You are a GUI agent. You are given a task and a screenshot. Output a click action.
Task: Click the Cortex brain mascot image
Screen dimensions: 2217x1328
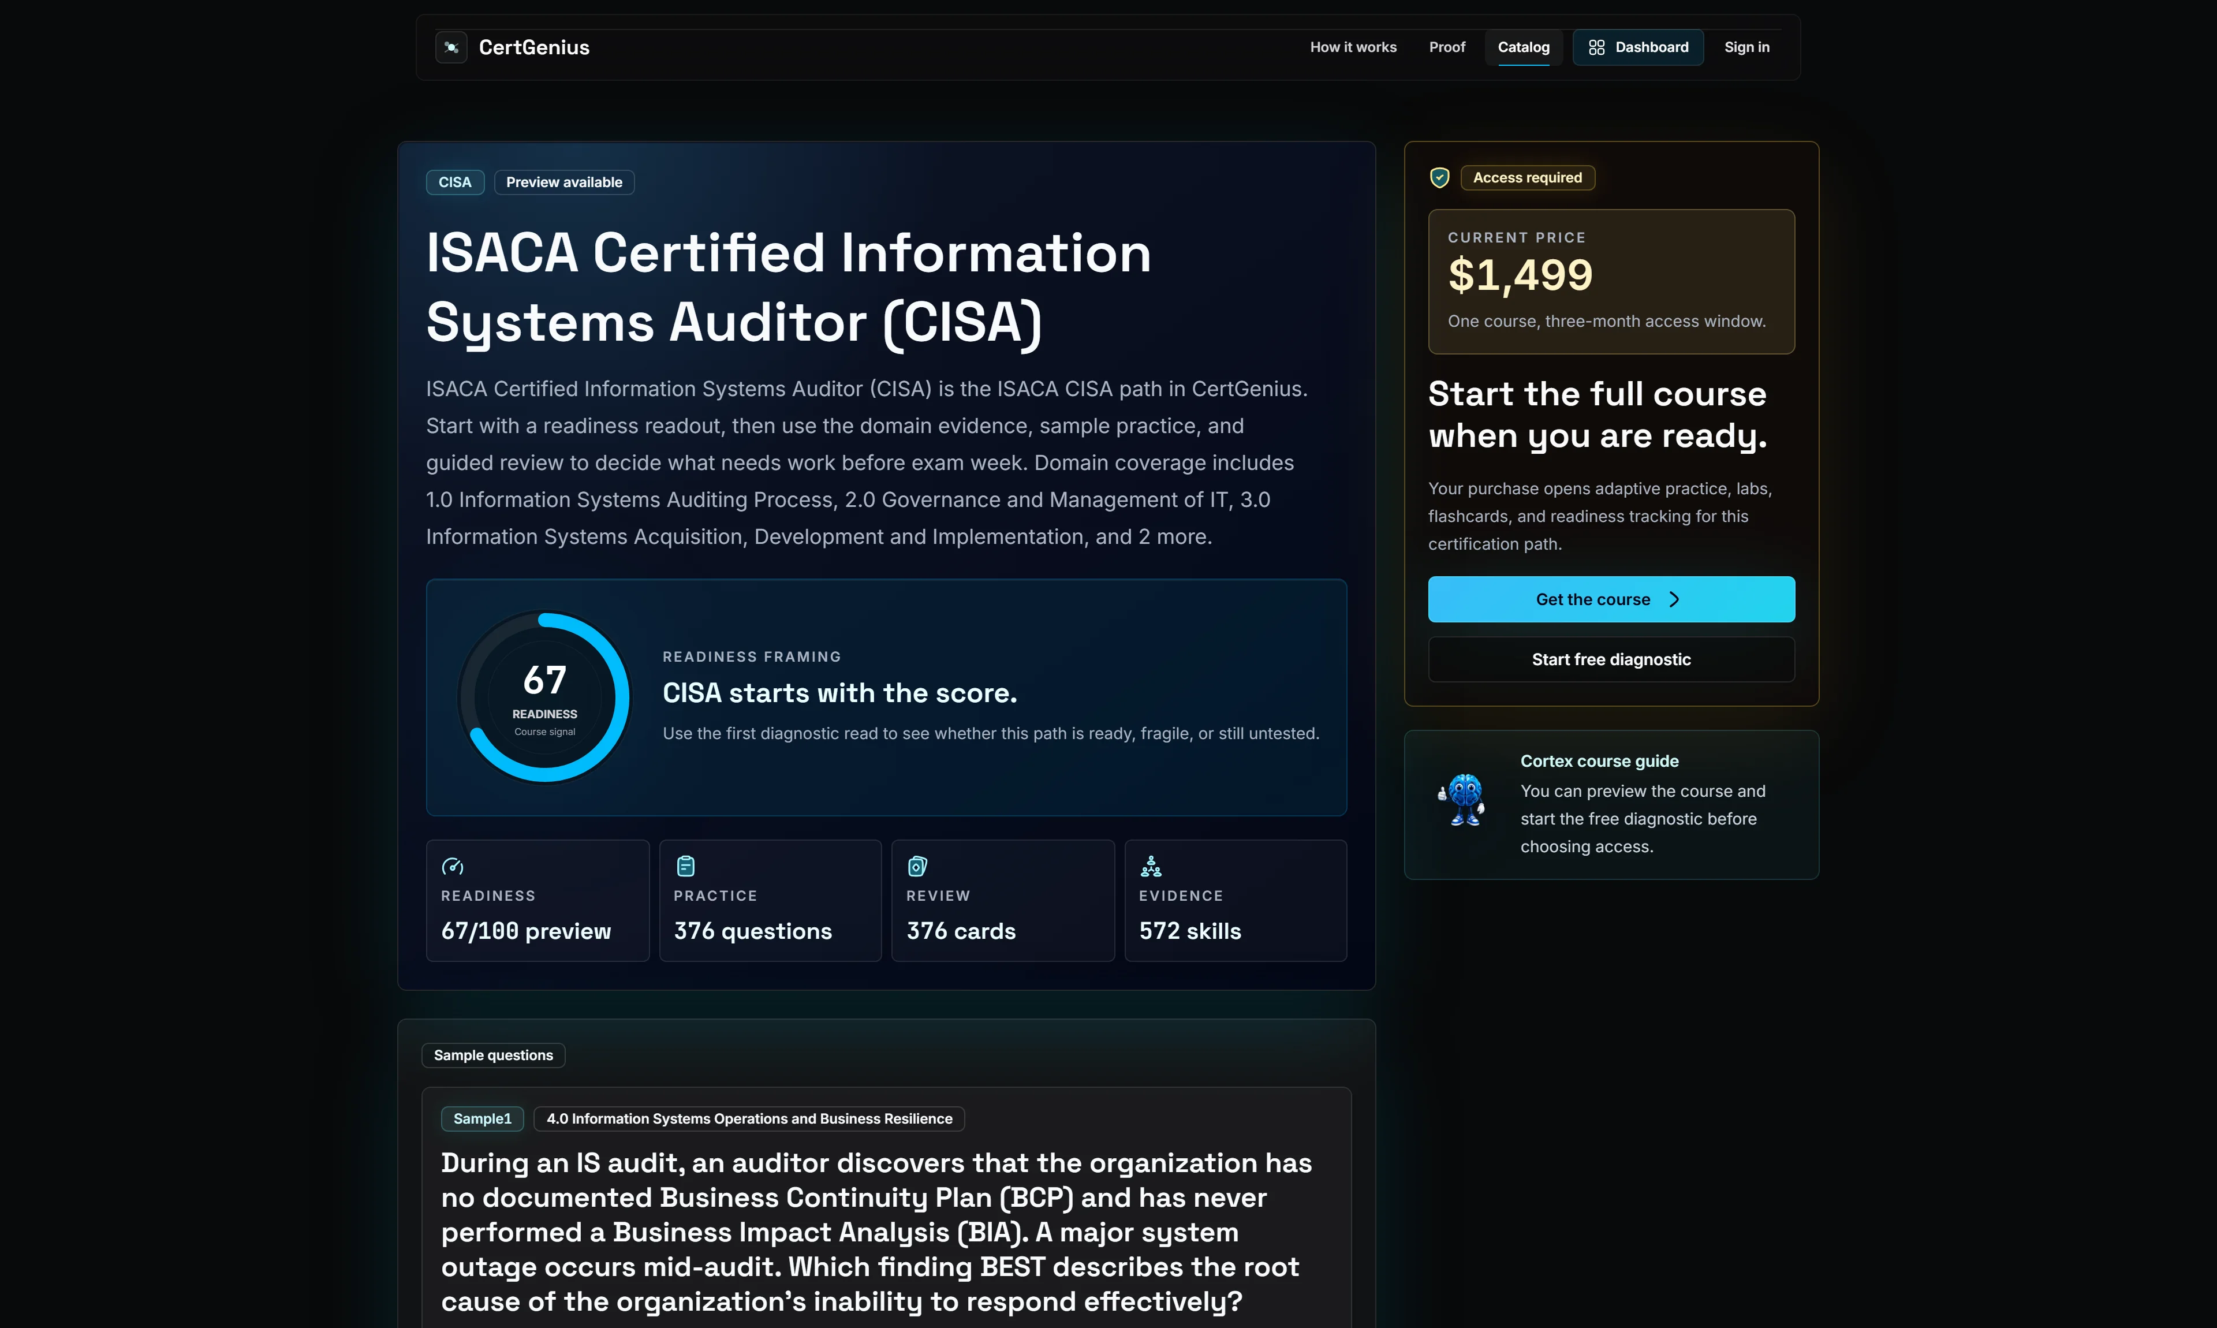[1462, 799]
